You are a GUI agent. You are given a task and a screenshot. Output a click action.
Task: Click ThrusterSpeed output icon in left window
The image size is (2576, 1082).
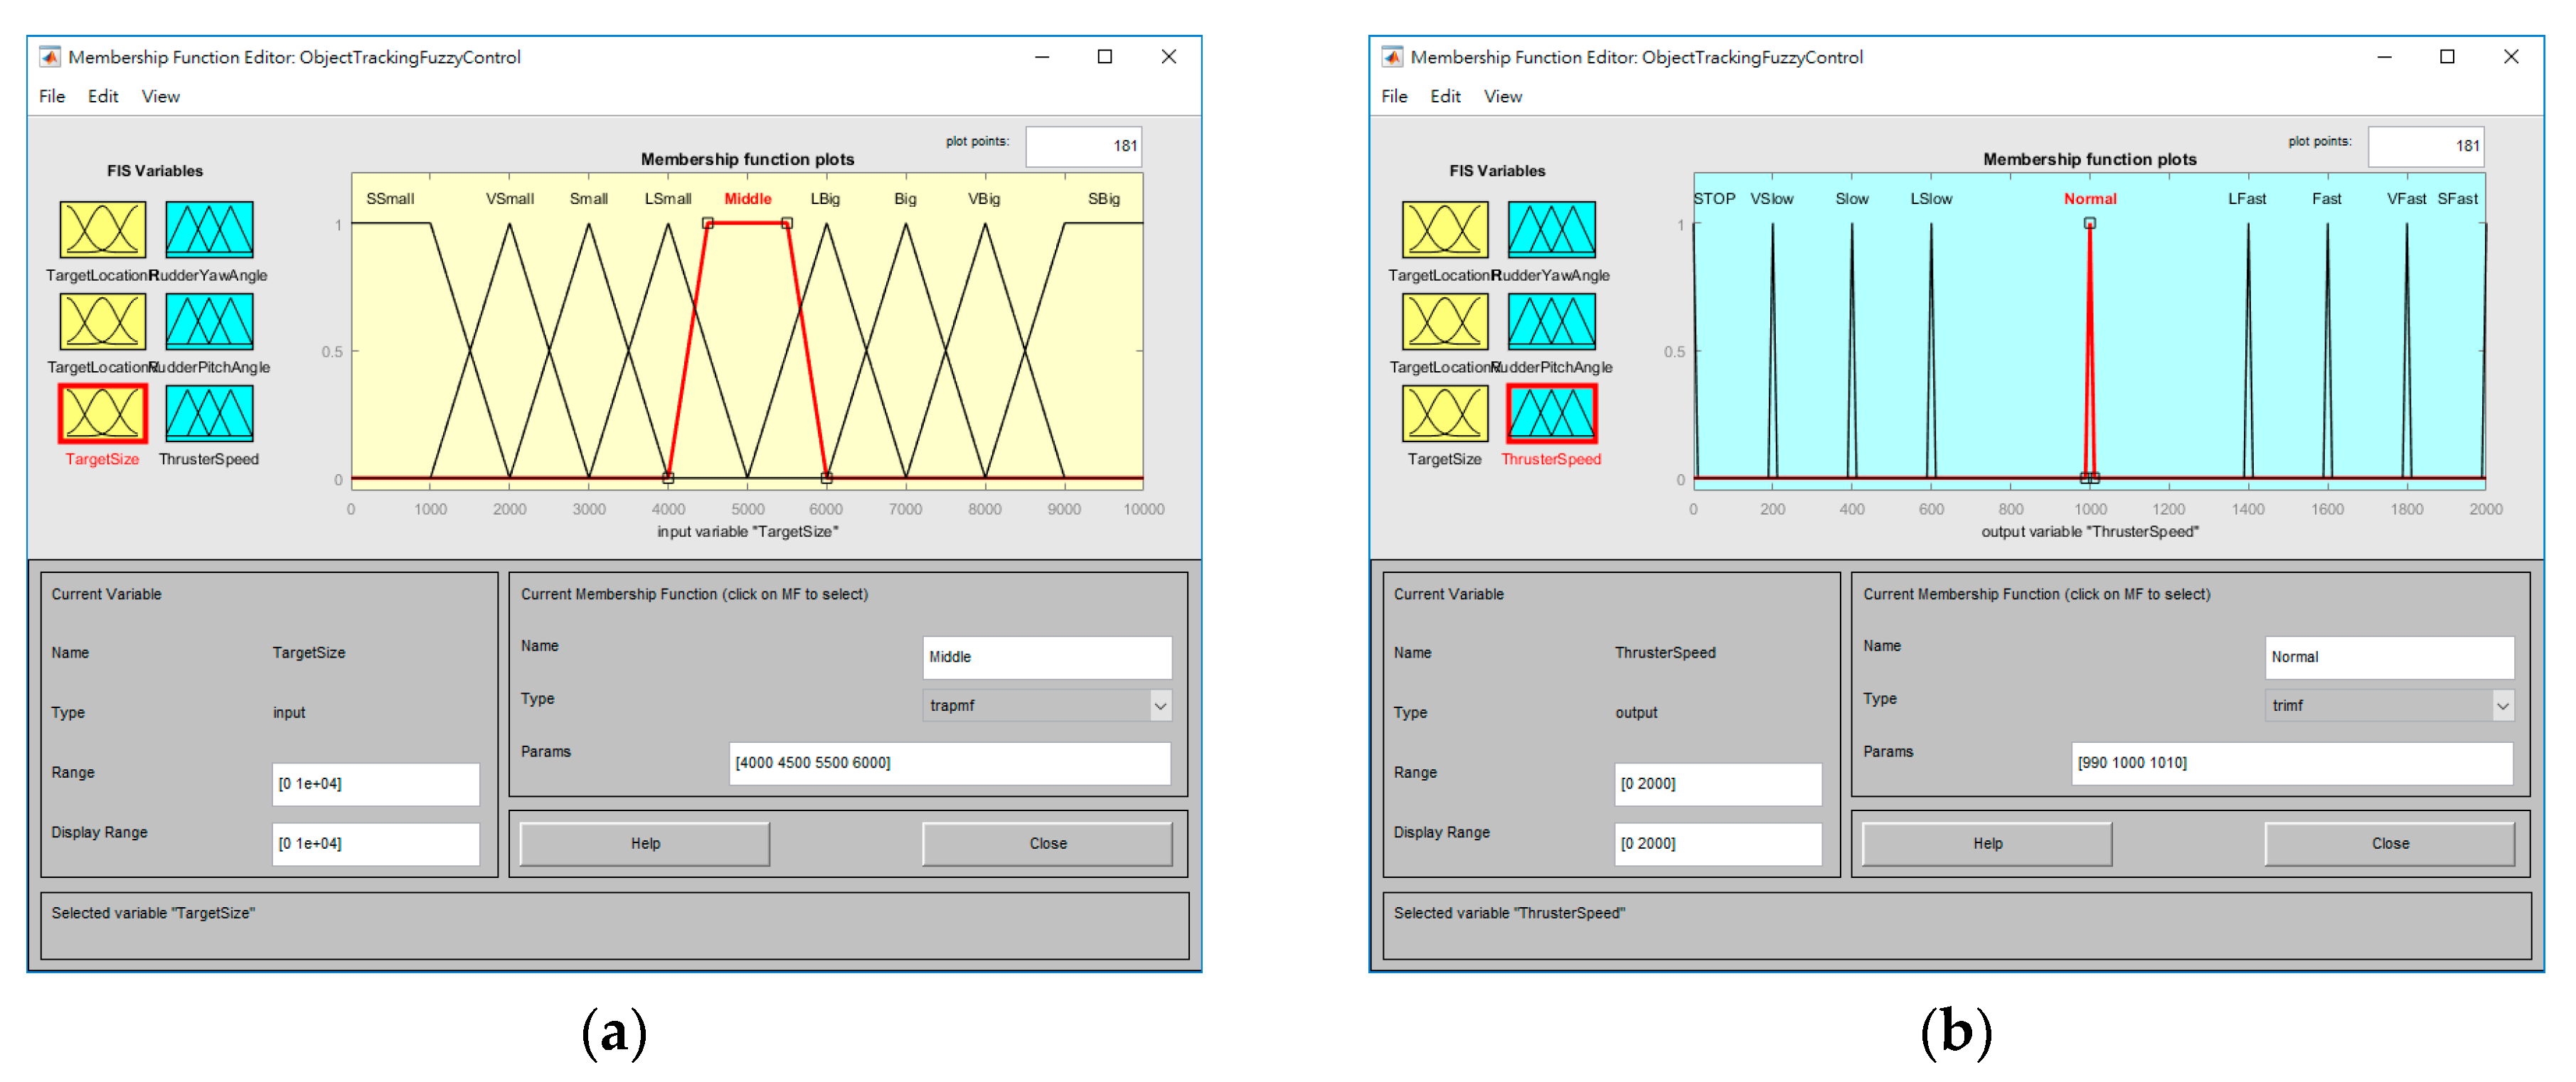209,414
